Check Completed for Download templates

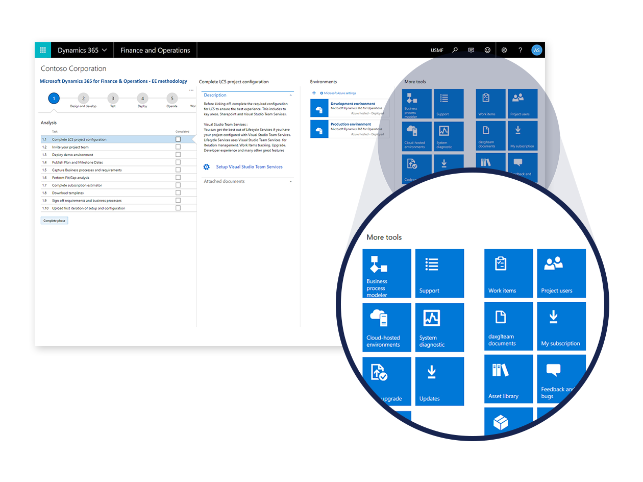click(178, 193)
